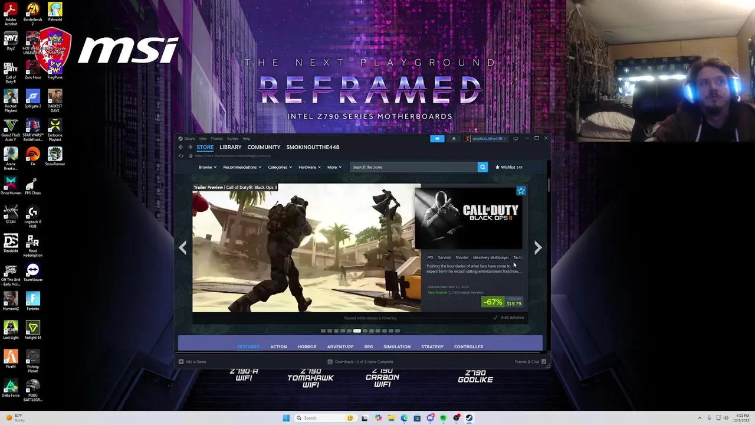This screenshot has height=425, width=755.
Task: Open the Palworld desktop icon
Action: [x=55, y=12]
